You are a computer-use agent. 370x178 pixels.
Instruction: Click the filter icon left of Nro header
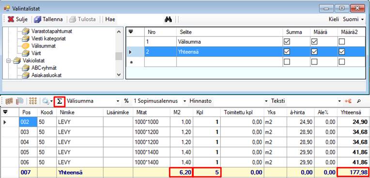click(x=130, y=32)
